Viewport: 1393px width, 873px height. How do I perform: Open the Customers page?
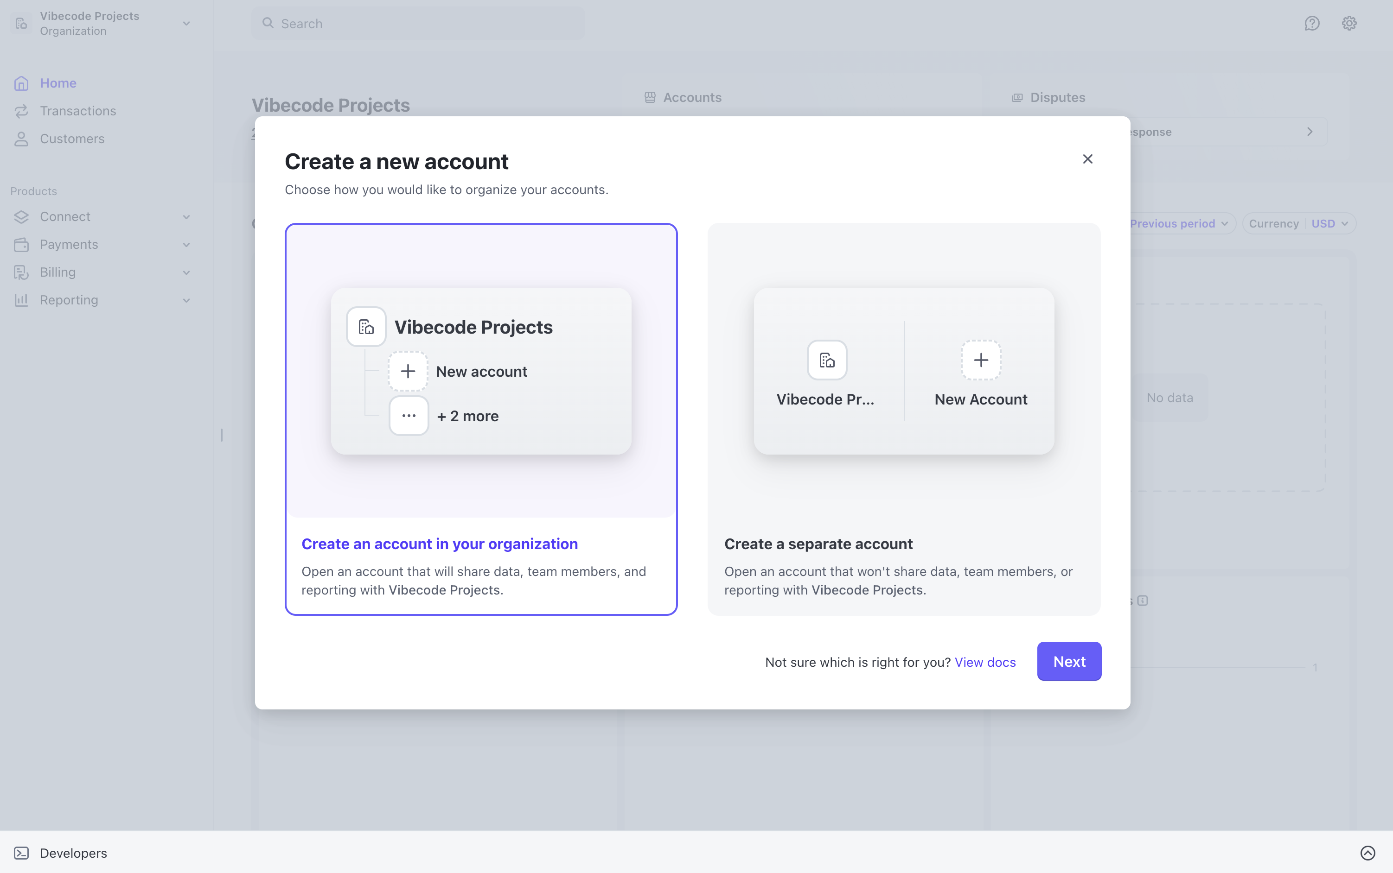point(71,139)
